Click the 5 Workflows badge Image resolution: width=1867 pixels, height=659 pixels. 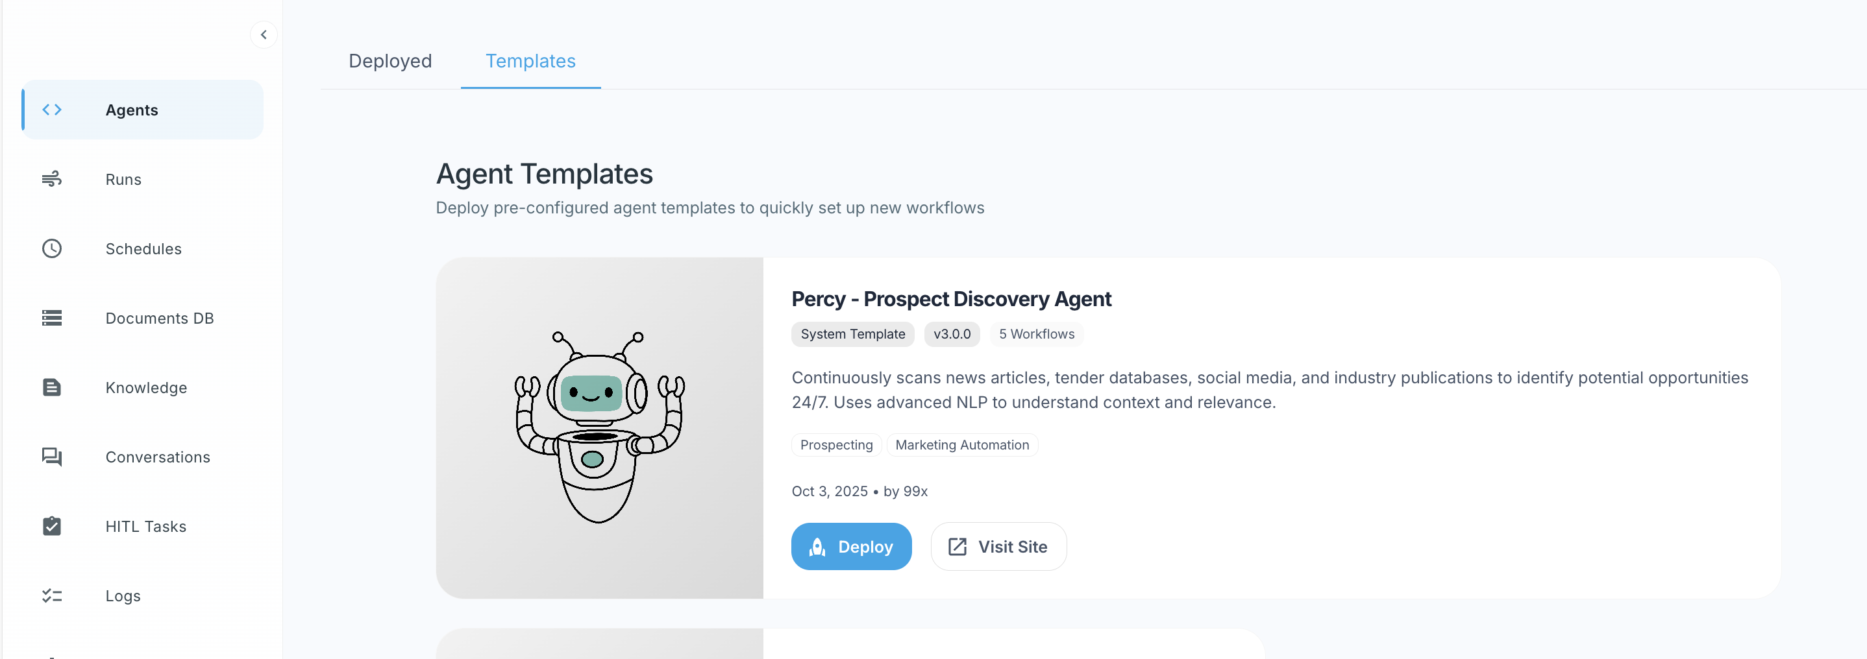(1037, 334)
